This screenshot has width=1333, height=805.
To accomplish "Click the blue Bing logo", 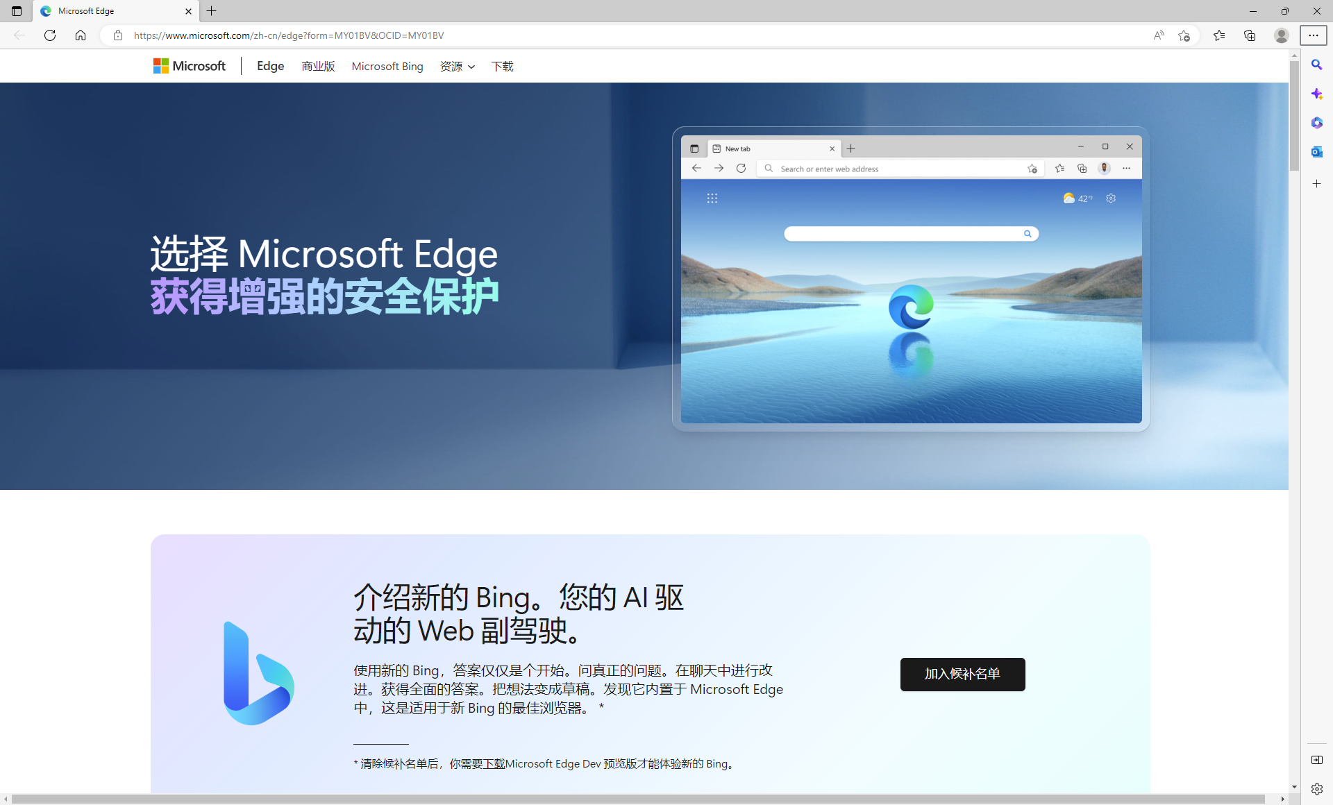I will point(258,673).
